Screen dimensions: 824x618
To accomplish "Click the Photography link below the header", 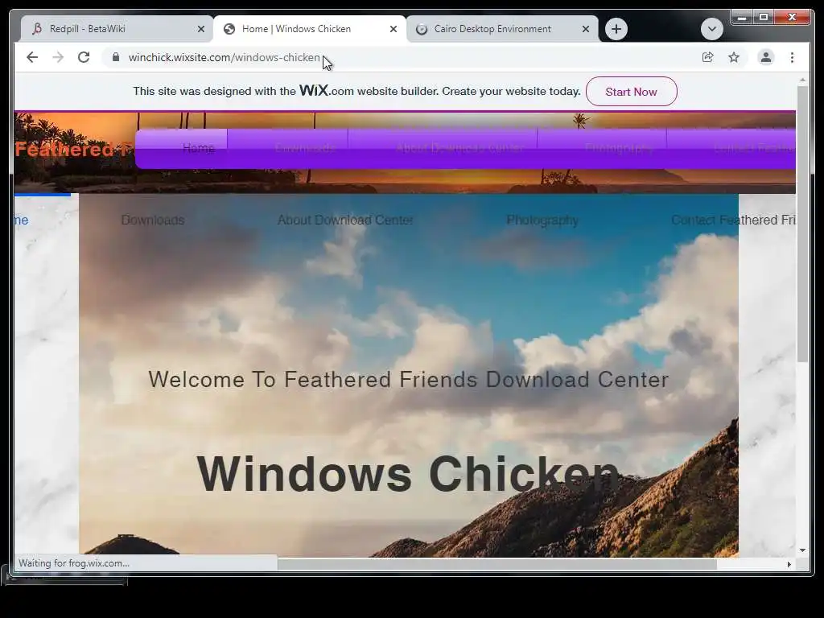I will click(542, 220).
